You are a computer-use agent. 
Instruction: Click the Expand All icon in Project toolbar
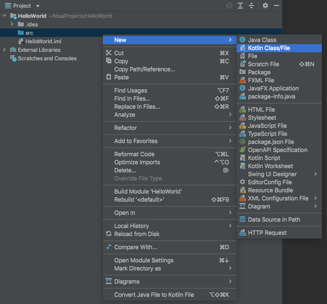tap(240, 6)
